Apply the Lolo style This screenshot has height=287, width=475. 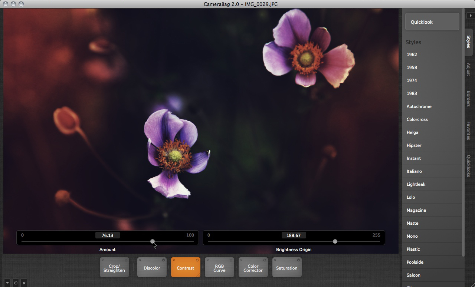(x=432, y=197)
